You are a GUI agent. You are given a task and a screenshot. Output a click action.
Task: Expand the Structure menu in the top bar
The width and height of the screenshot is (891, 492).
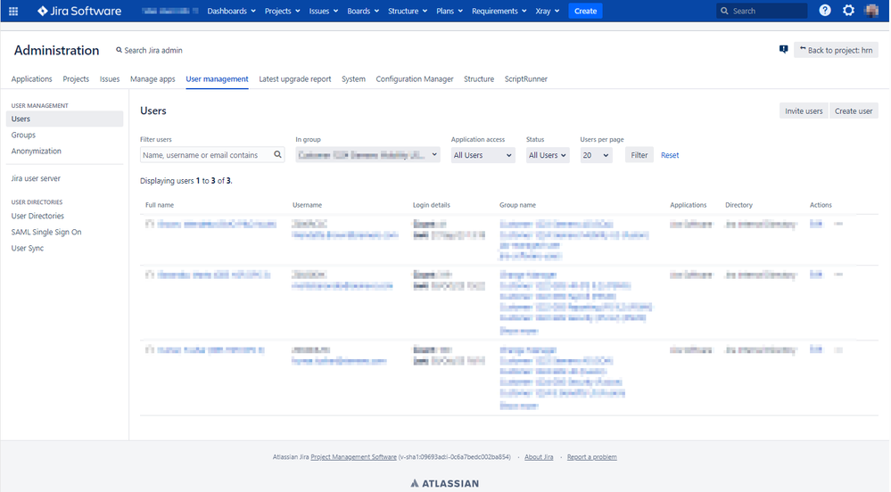[408, 11]
